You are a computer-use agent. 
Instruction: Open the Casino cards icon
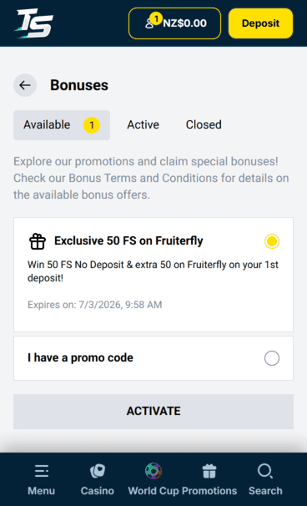tap(98, 472)
